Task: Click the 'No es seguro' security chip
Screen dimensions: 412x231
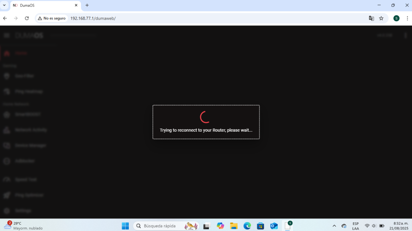Action: [52, 18]
